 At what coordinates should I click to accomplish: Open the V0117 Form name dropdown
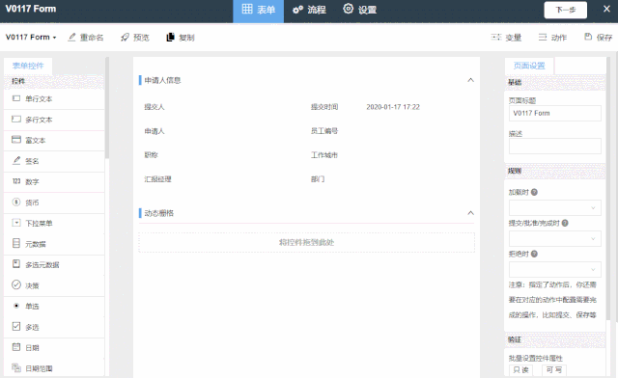(x=31, y=37)
